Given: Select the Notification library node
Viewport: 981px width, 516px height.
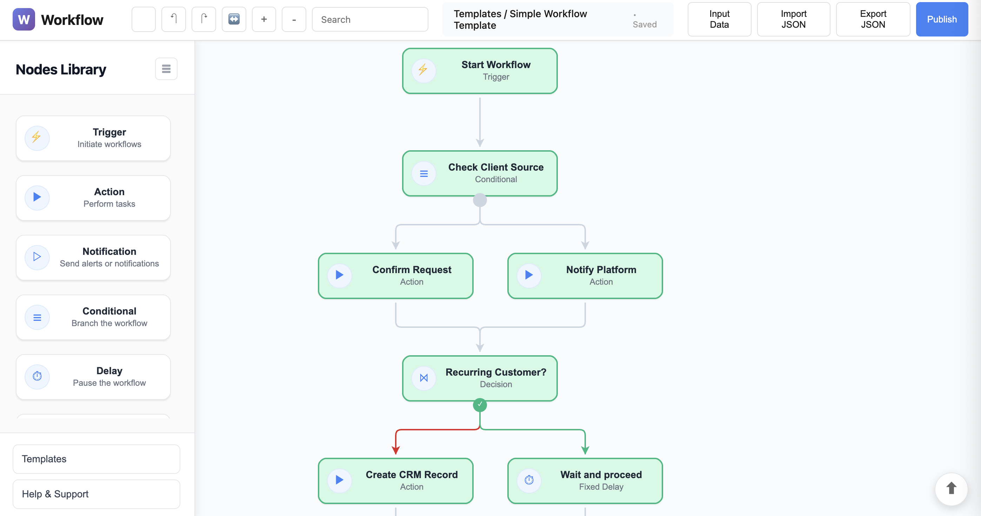Looking at the screenshot, I should pos(93,257).
